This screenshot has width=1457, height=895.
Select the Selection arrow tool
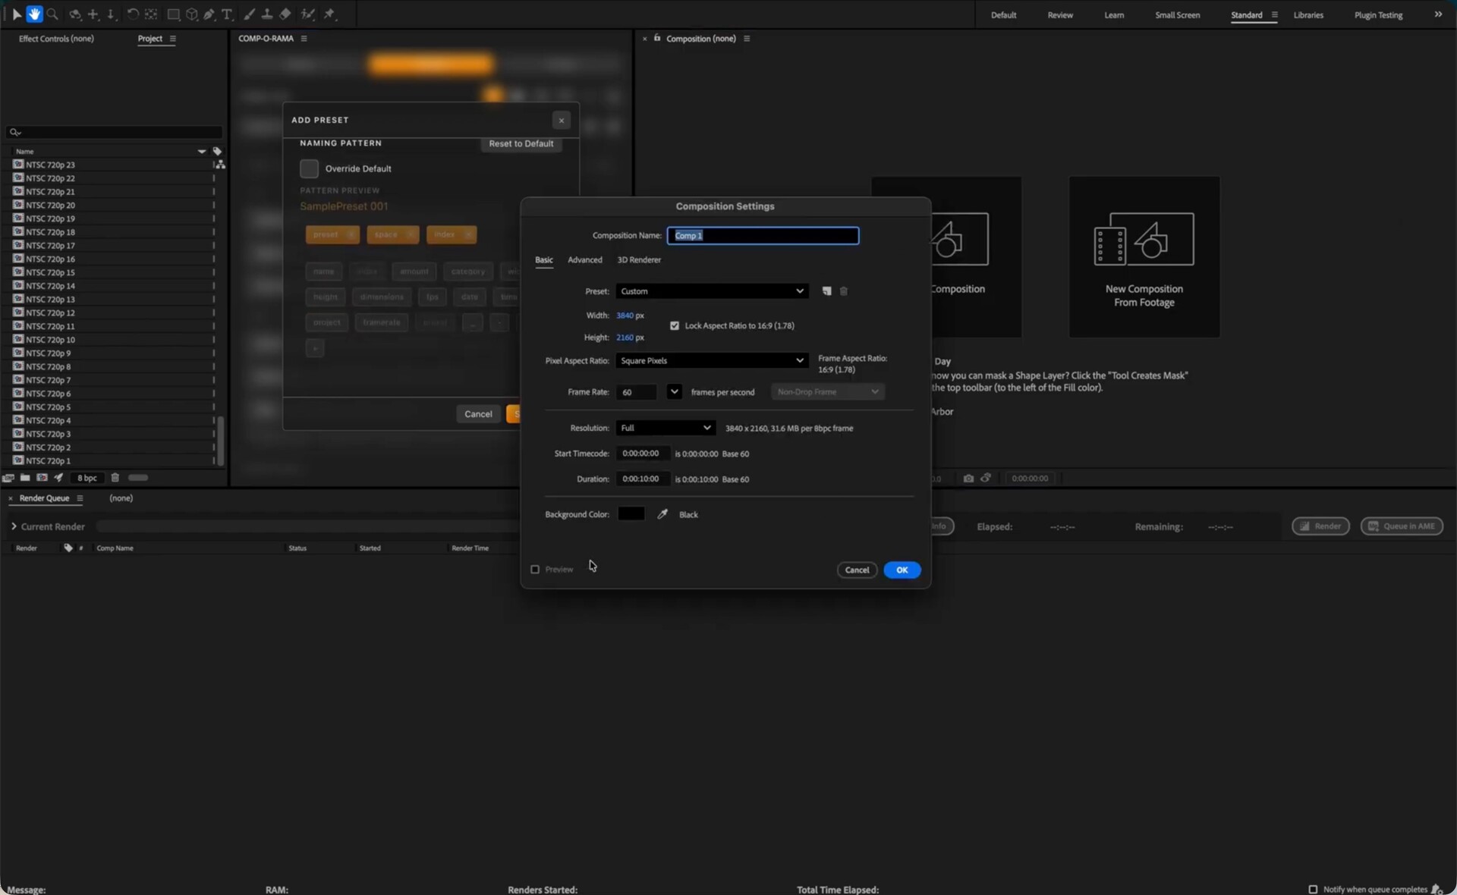(x=17, y=14)
